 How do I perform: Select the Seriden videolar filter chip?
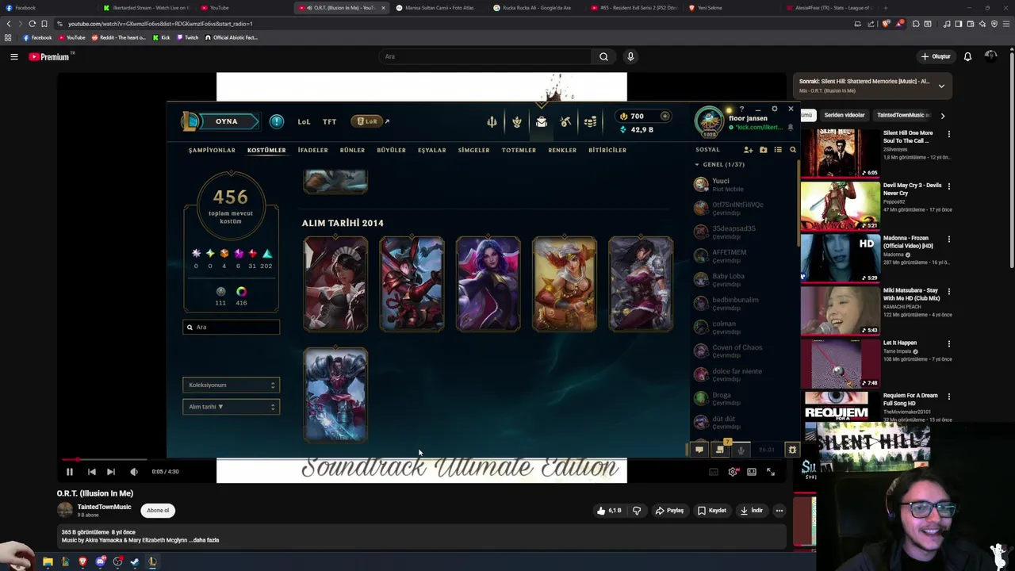click(x=844, y=116)
